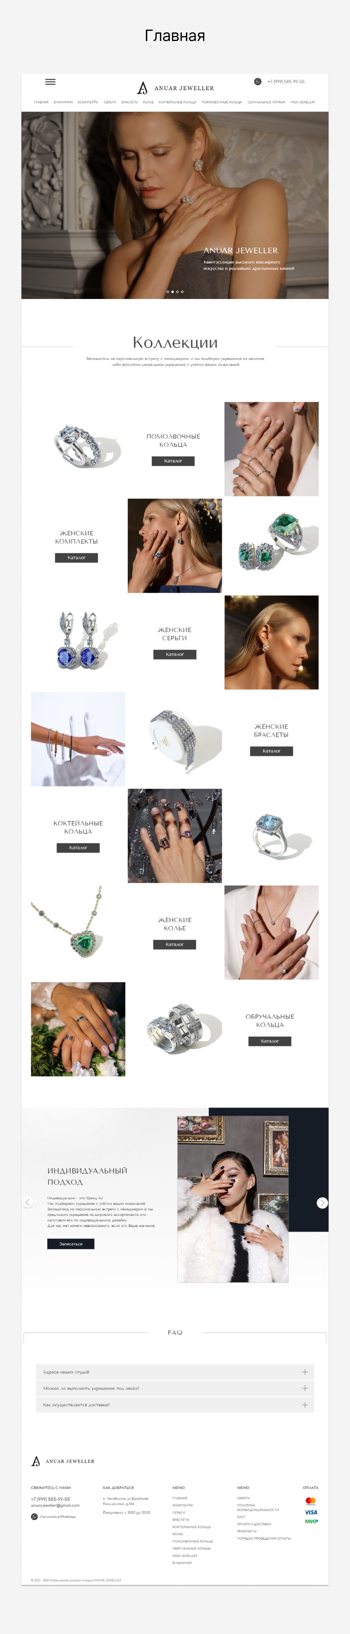350x1634 pixels.
Task: Expand the Как осуществляется доставка FAQ item
Action: coord(175,1404)
